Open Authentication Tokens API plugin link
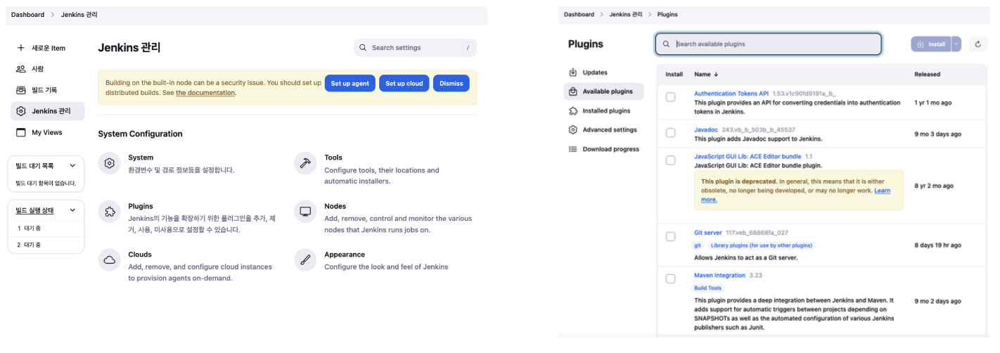1000x353 pixels. click(x=731, y=93)
